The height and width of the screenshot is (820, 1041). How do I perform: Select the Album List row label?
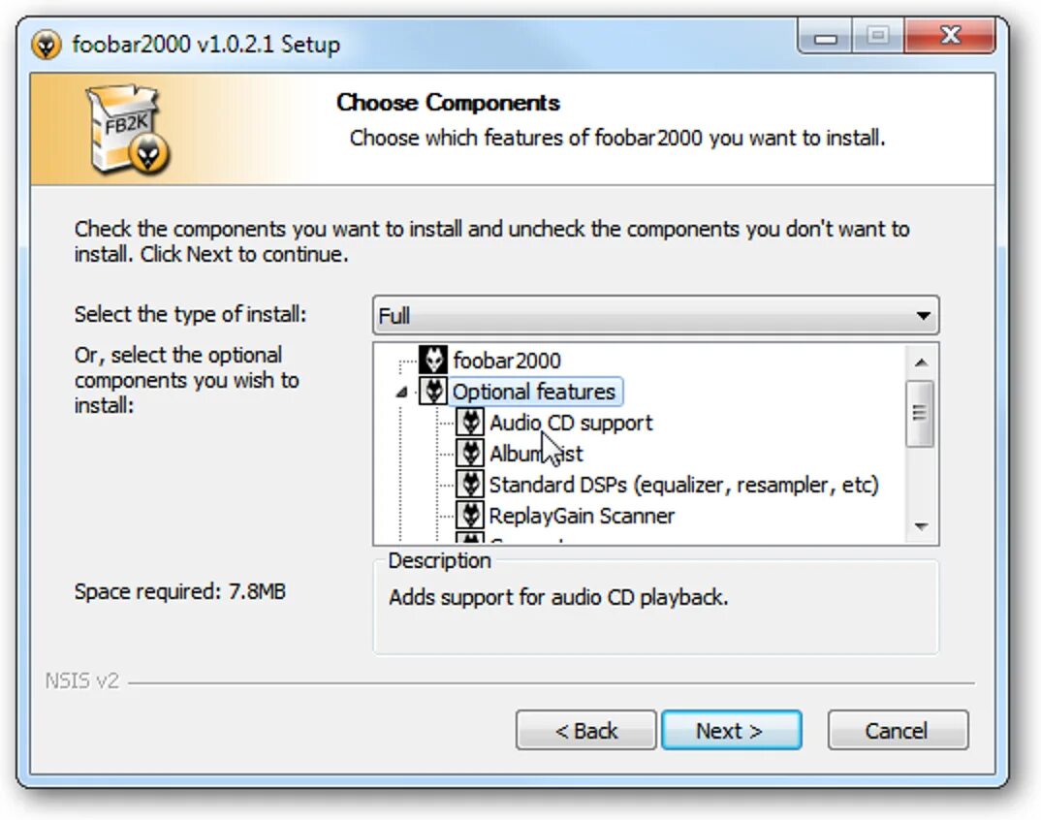coord(536,454)
